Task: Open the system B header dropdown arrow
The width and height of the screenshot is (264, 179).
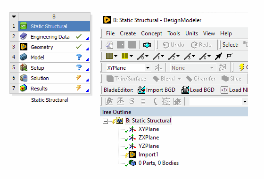Action: coord(14,16)
